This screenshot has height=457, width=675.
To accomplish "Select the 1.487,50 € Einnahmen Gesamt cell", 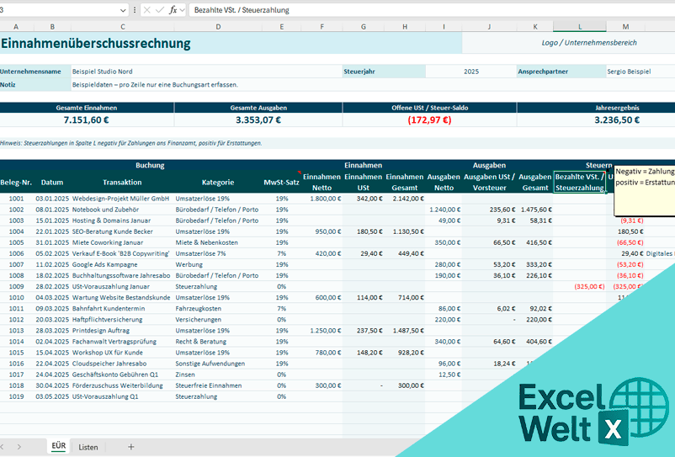I will pyautogui.click(x=405, y=331).
